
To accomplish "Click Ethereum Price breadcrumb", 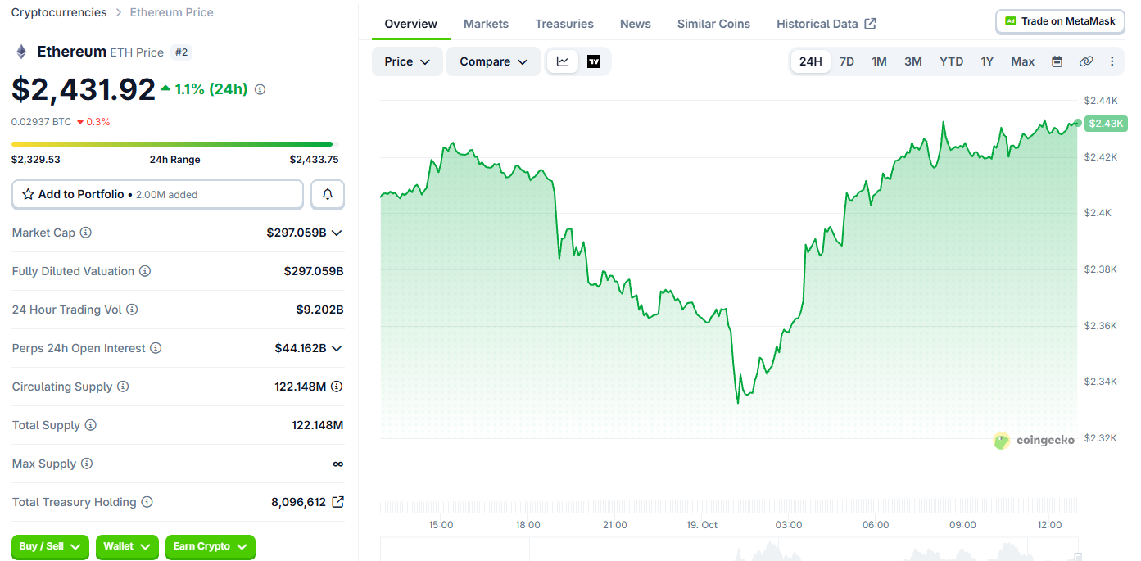I will coord(172,12).
